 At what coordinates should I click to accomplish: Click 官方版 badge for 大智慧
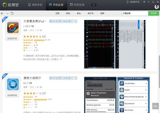(x=54, y=21)
